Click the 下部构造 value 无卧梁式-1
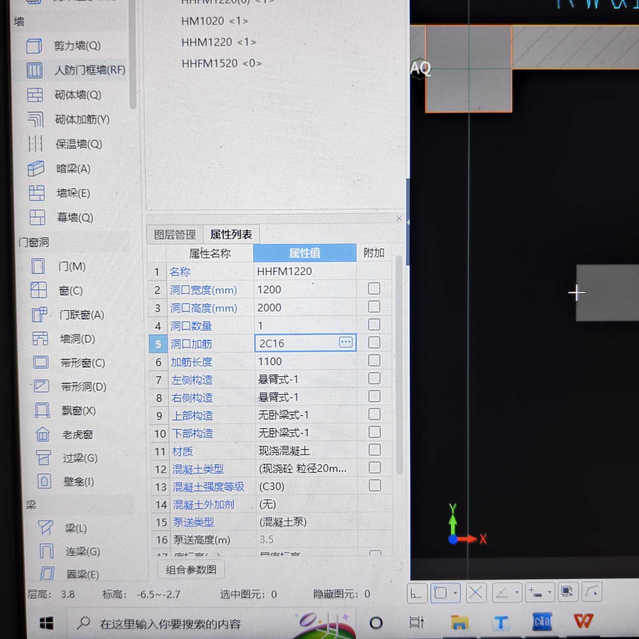 click(x=284, y=433)
